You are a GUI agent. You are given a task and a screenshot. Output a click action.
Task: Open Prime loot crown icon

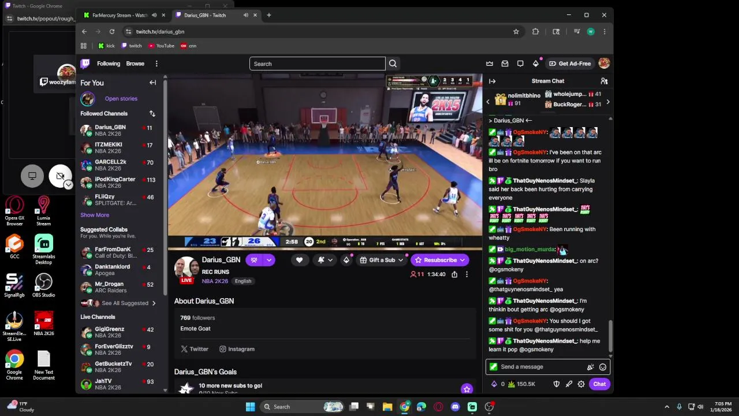click(x=490, y=64)
